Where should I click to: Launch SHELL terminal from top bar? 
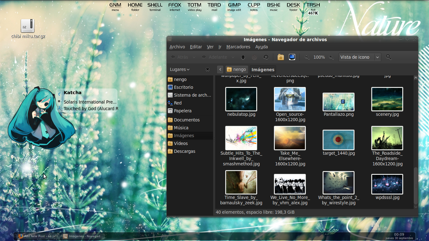pyautogui.click(x=155, y=7)
